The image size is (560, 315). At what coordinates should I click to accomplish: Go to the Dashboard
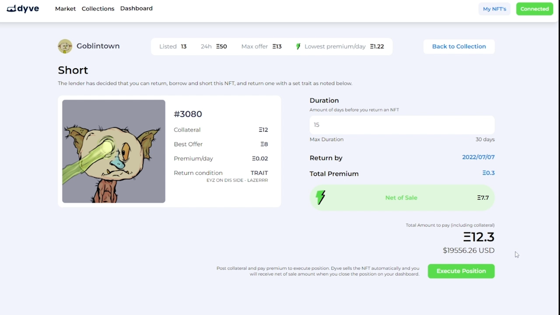point(136,8)
